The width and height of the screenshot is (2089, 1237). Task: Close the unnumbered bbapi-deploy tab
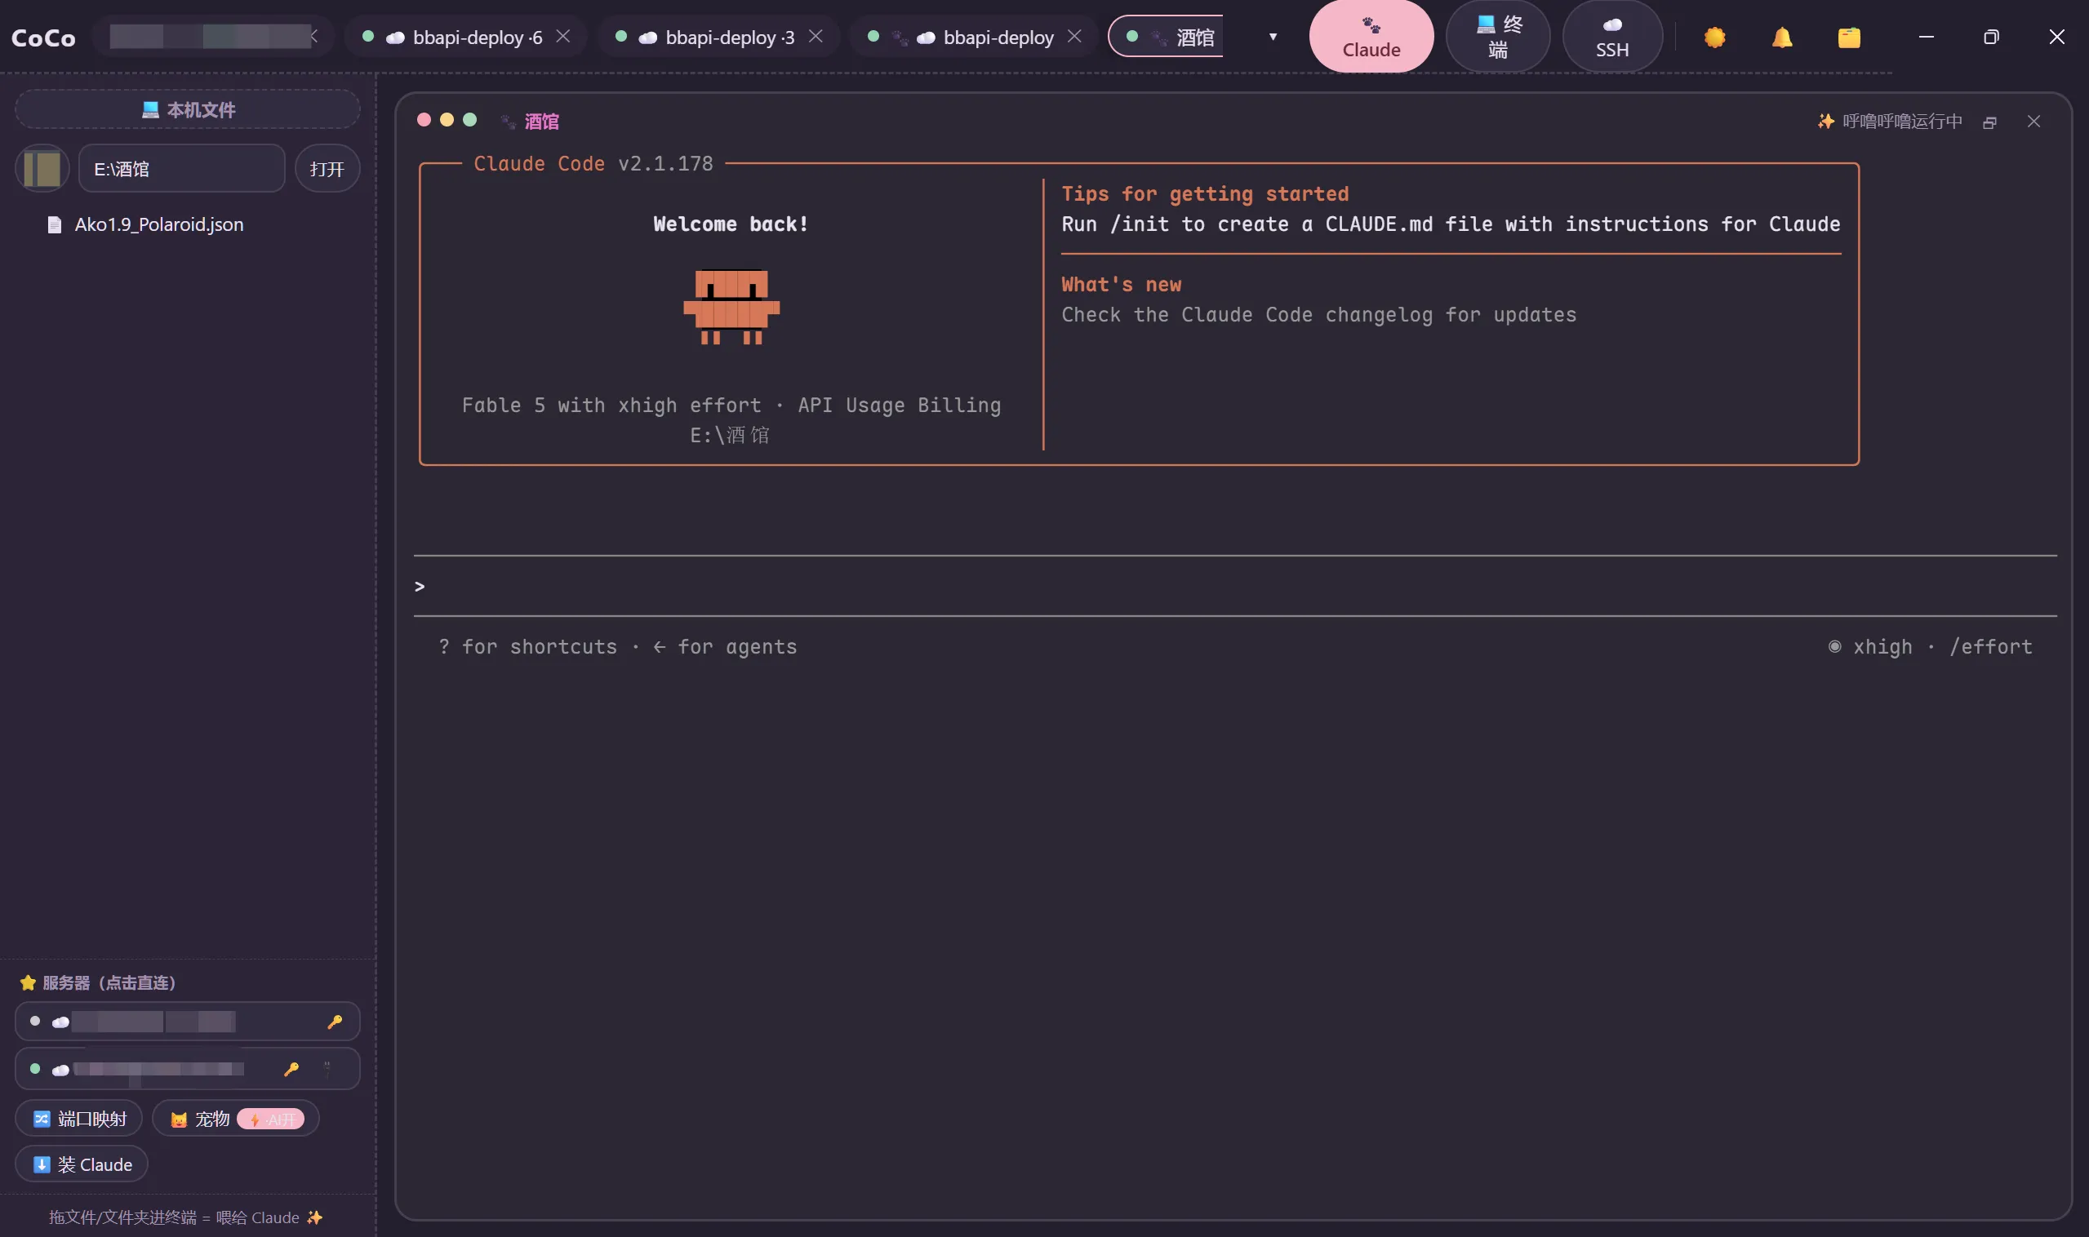(1075, 37)
